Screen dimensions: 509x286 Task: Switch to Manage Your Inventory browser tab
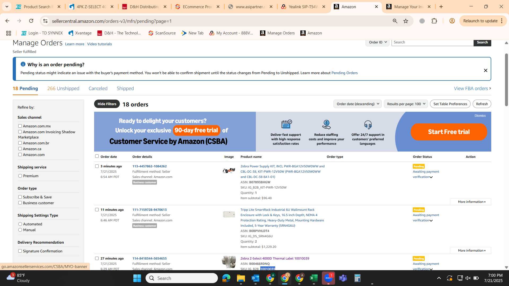(409, 7)
